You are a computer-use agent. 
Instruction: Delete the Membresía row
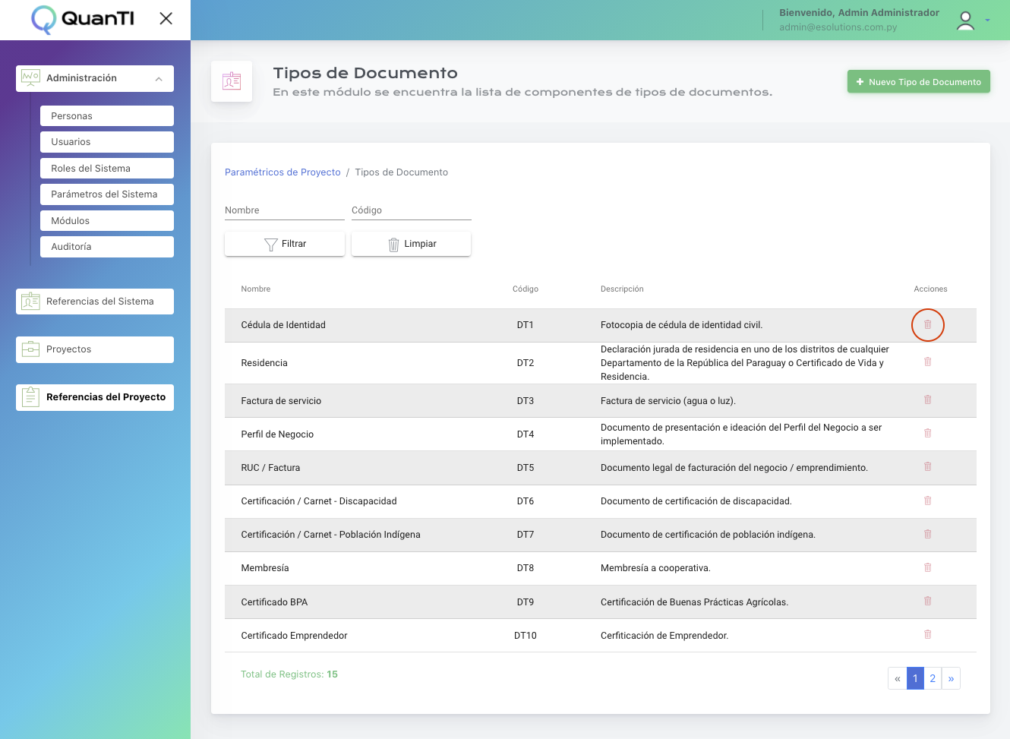pos(927,568)
